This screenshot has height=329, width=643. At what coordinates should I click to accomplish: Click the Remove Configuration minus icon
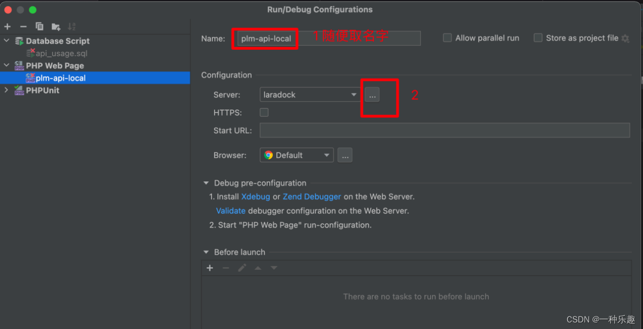[x=23, y=26]
